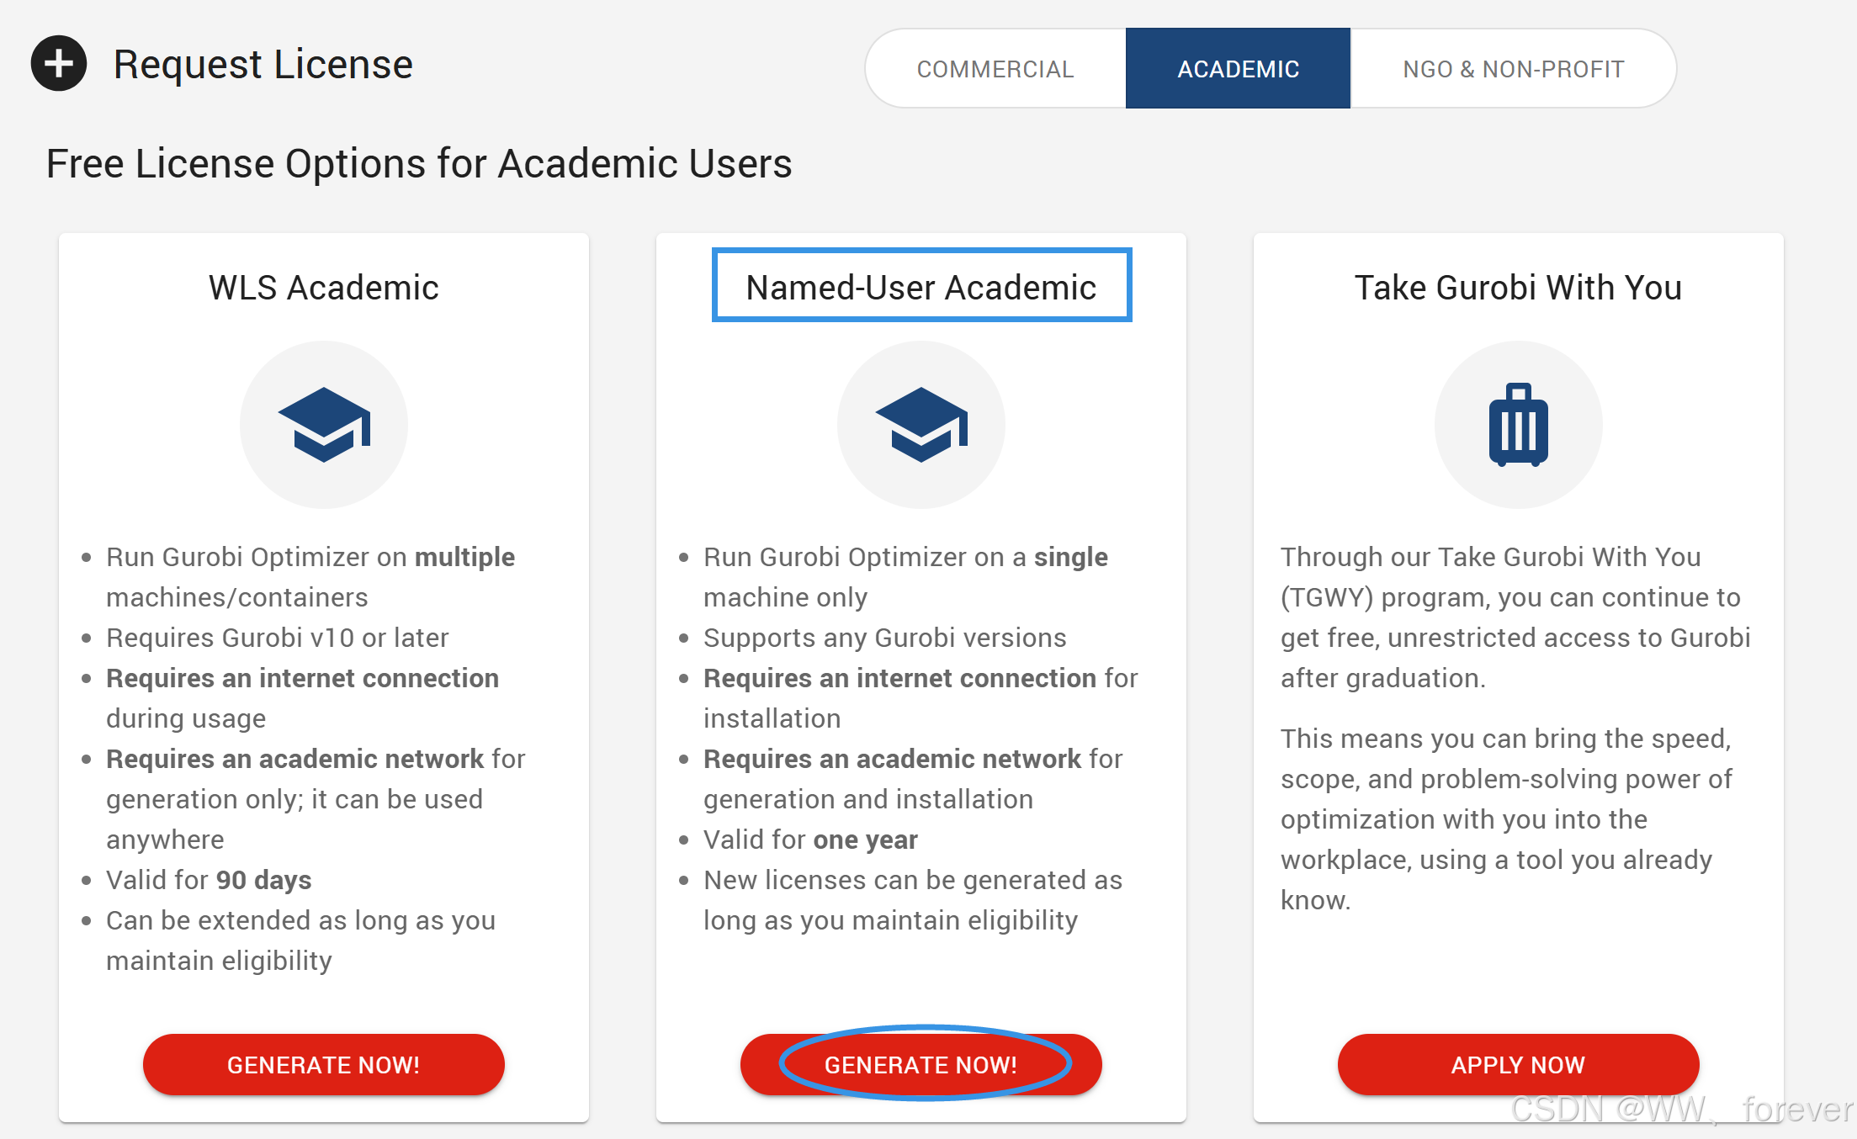The height and width of the screenshot is (1139, 1857).
Task: Click the 'Valid for one year' bullet
Action: pyautogui.click(x=810, y=840)
